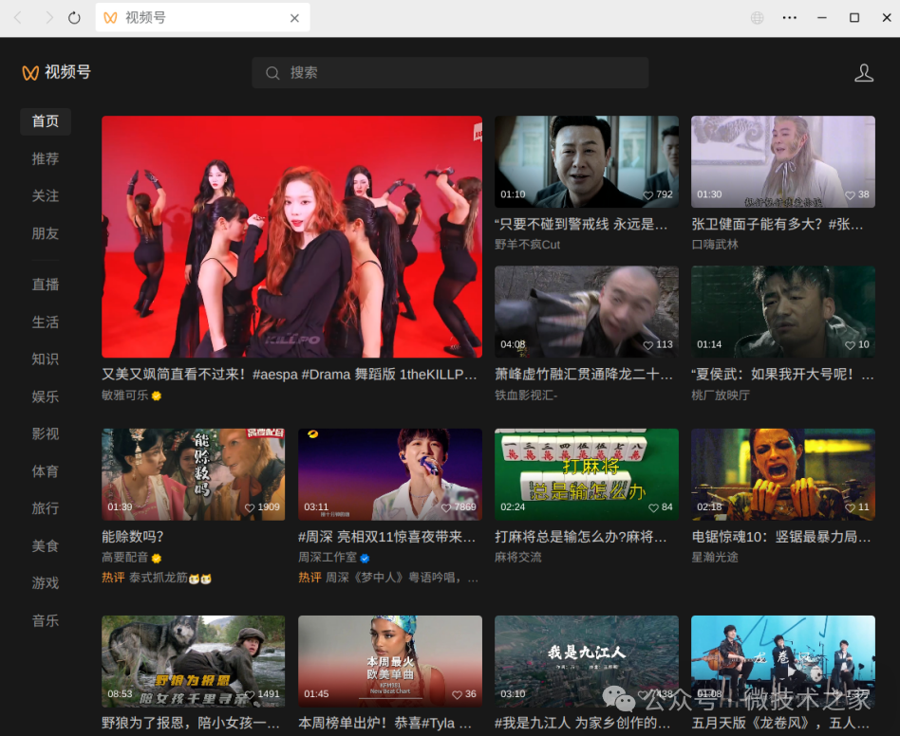Image resolution: width=900 pixels, height=736 pixels.
Task: Open channel 野羊不疯Cut
Action: 528,245
